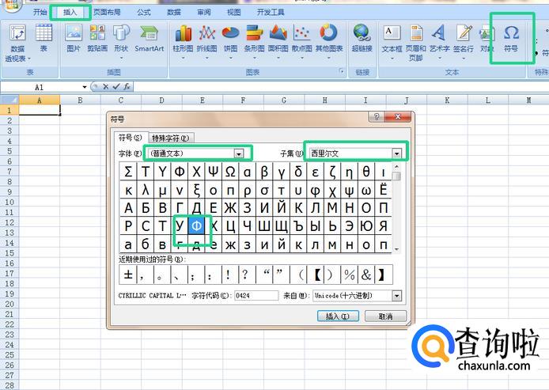The image size is (549, 390).
Task: Click the formula bar cancel X icon
Action: coord(105,86)
